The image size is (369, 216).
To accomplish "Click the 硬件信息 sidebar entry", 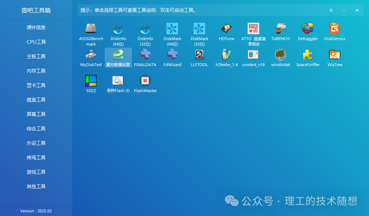I will [36, 27].
